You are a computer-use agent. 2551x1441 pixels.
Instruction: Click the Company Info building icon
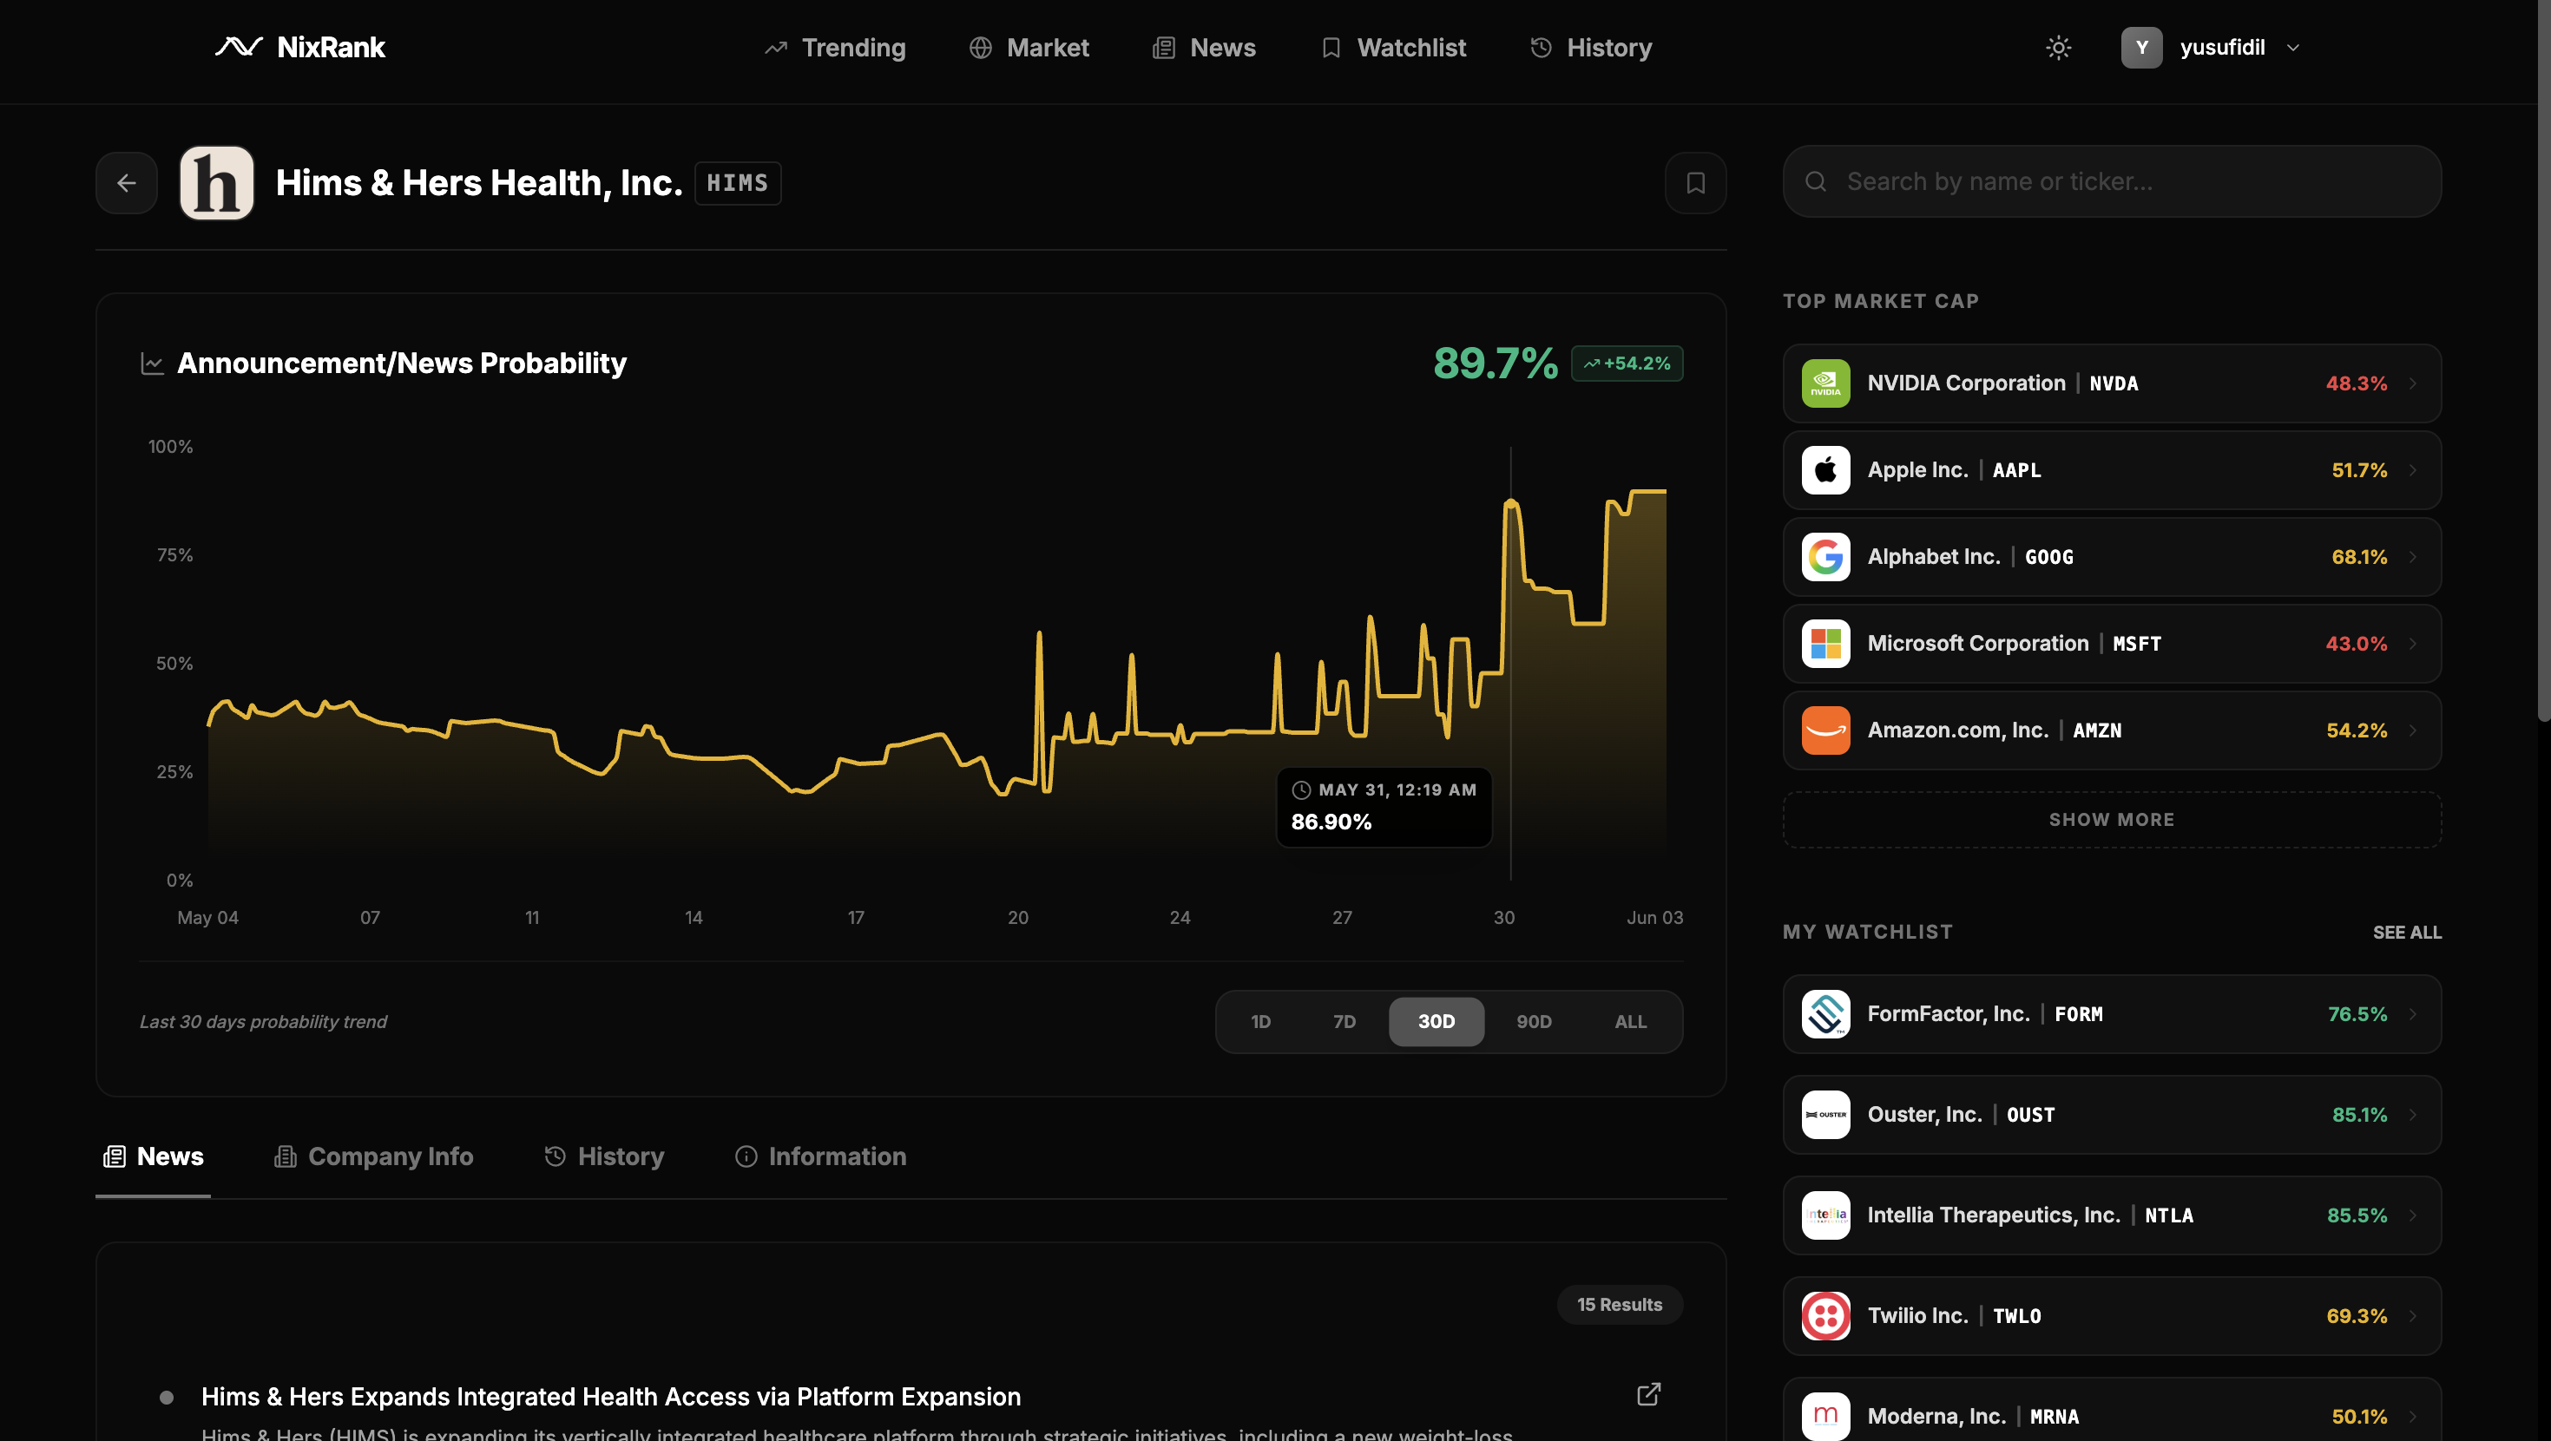[286, 1157]
